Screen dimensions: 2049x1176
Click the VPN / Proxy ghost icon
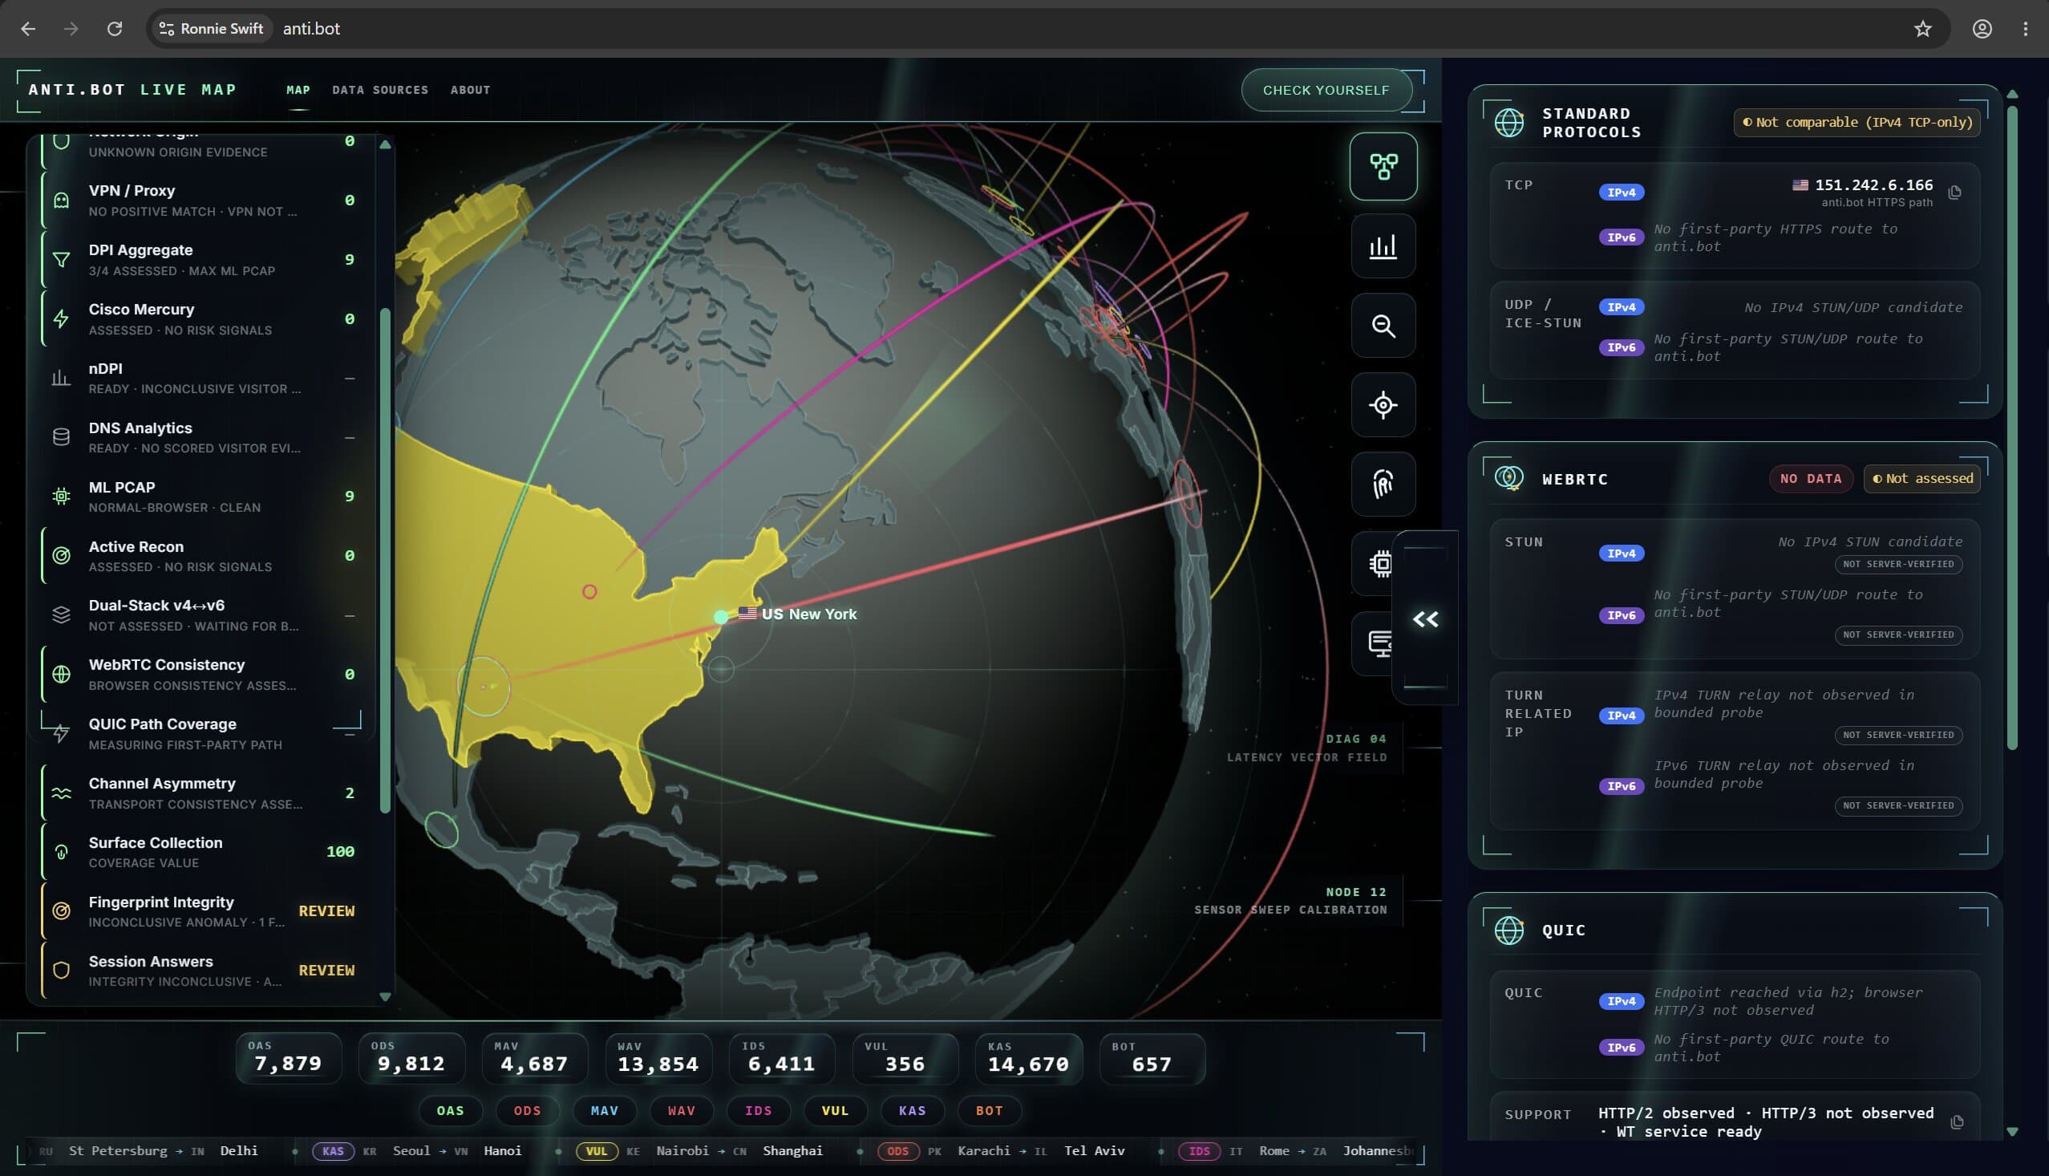[x=62, y=201]
